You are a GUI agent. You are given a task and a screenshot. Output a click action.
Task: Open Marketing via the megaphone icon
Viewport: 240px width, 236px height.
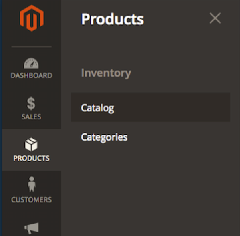tap(32, 228)
